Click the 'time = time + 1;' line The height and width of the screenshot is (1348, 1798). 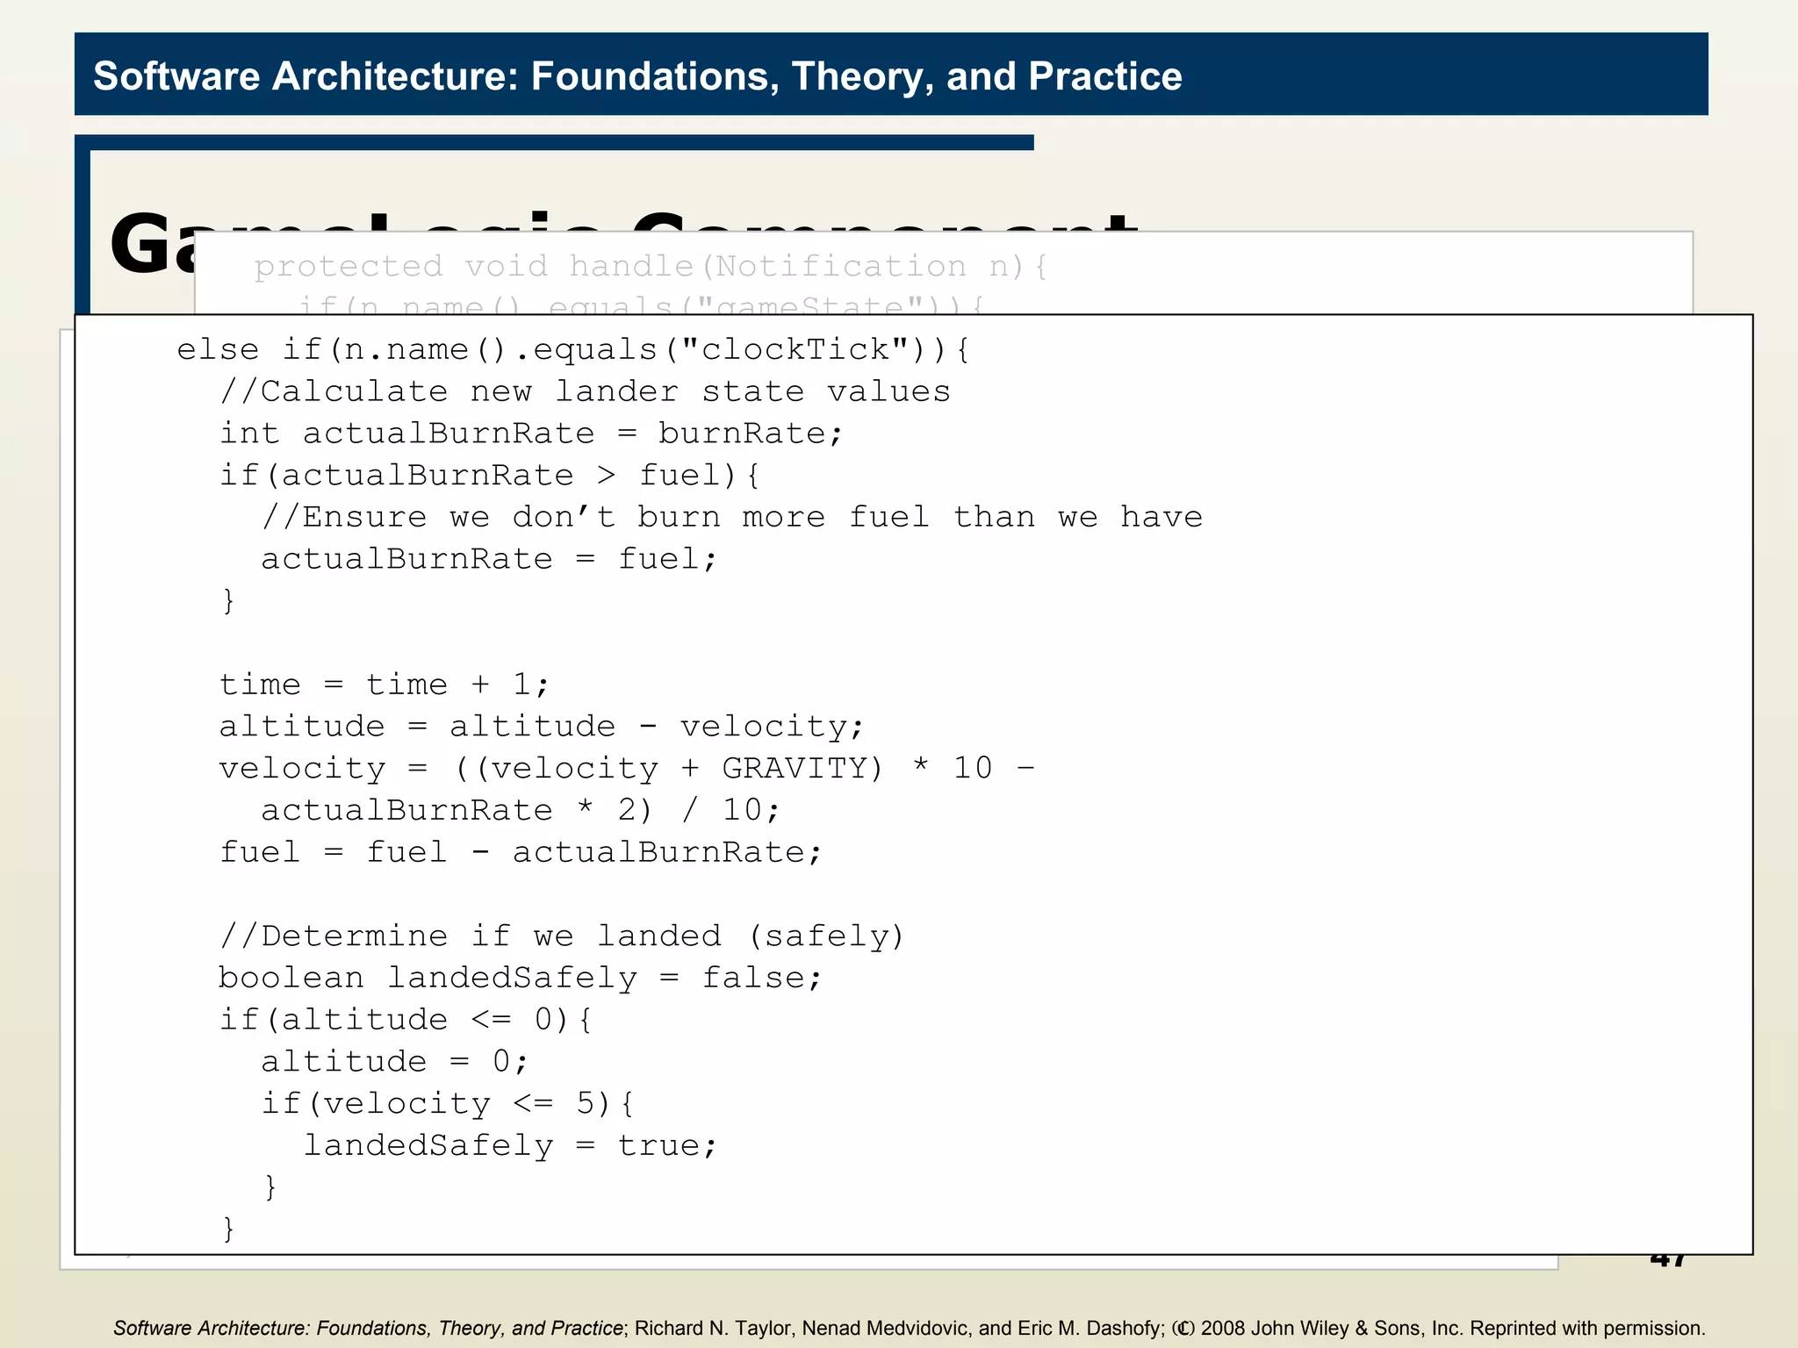pyautogui.click(x=384, y=685)
